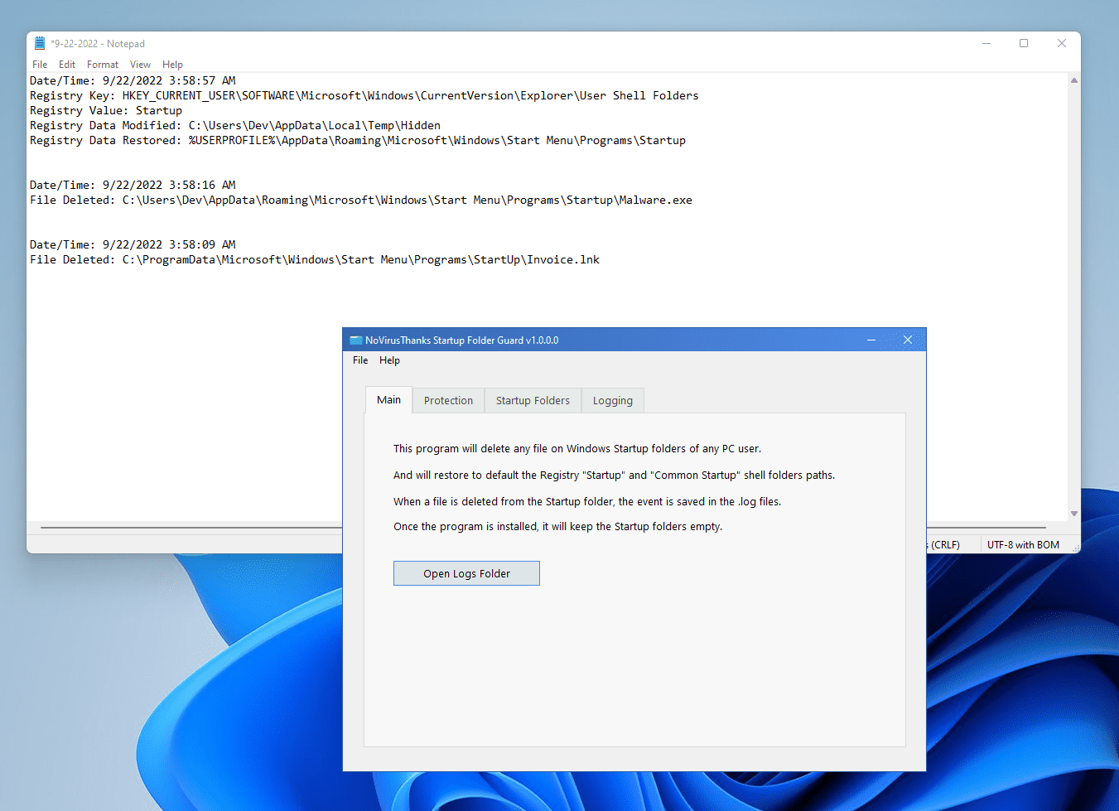Screen dimensions: 1119x811
Task: Select the Main tab
Action: (x=388, y=399)
